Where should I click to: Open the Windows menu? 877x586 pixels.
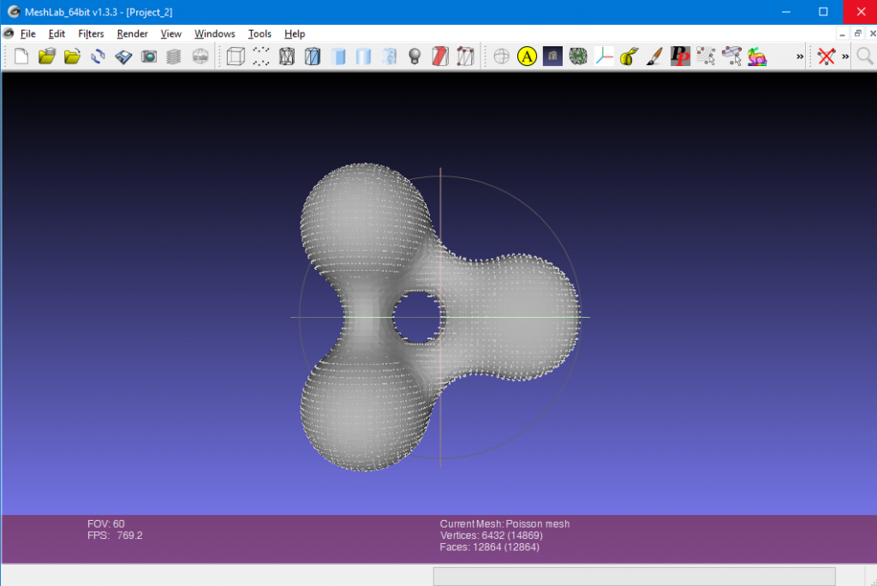(x=214, y=33)
